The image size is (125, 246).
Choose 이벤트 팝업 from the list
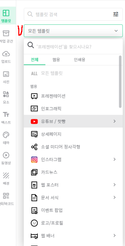tap(73, 210)
